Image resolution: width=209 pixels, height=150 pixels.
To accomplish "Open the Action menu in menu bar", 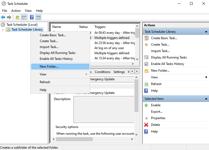I will click(x=16, y=11).
